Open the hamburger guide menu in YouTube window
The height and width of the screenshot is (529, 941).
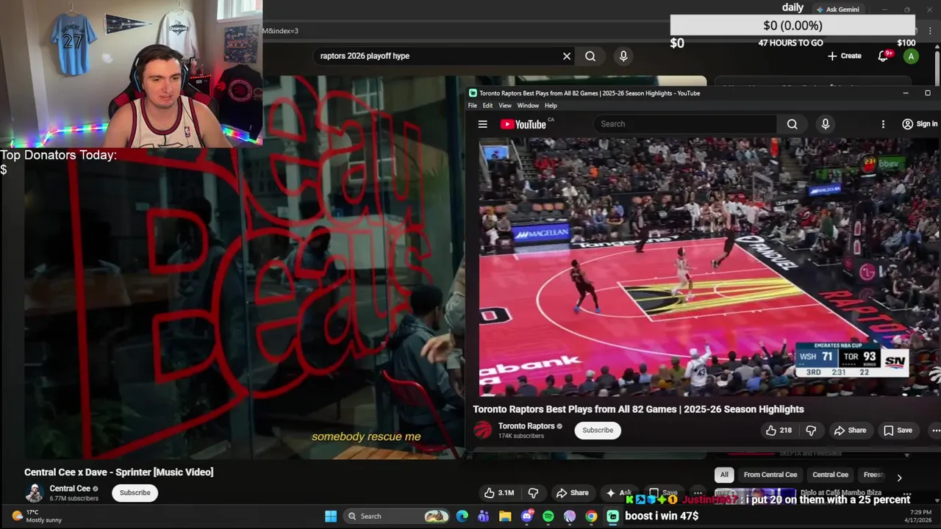pos(482,124)
